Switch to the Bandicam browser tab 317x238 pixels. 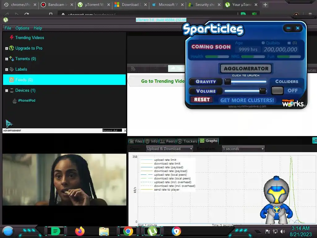point(57,5)
